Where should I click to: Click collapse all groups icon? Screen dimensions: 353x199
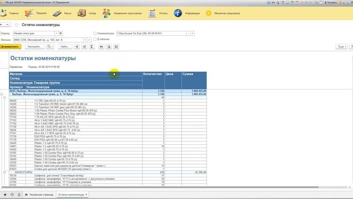pos(84,46)
